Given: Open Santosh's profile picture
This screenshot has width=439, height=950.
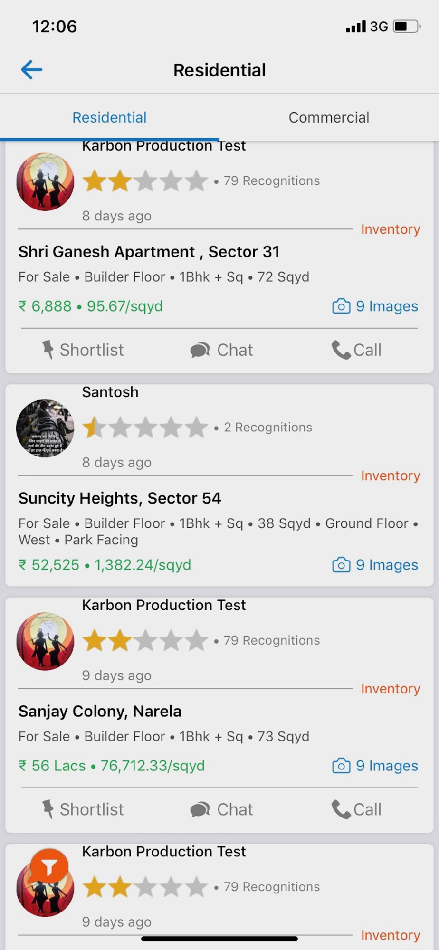Looking at the screenshot, I should pyautogui.click(x=45, y=428).
